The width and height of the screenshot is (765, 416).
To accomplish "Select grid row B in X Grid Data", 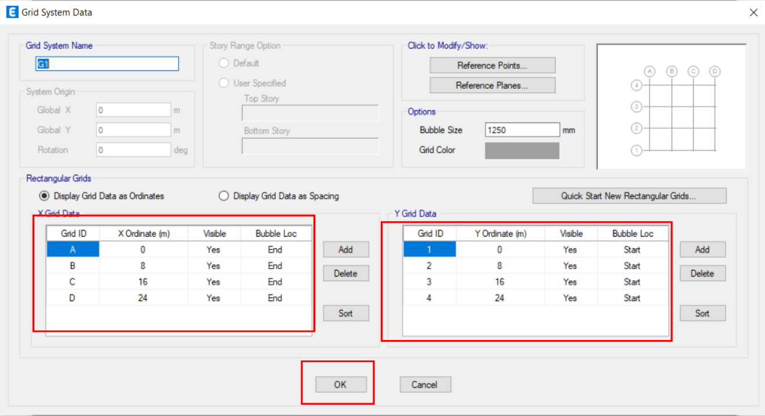I will click(73, 266).
